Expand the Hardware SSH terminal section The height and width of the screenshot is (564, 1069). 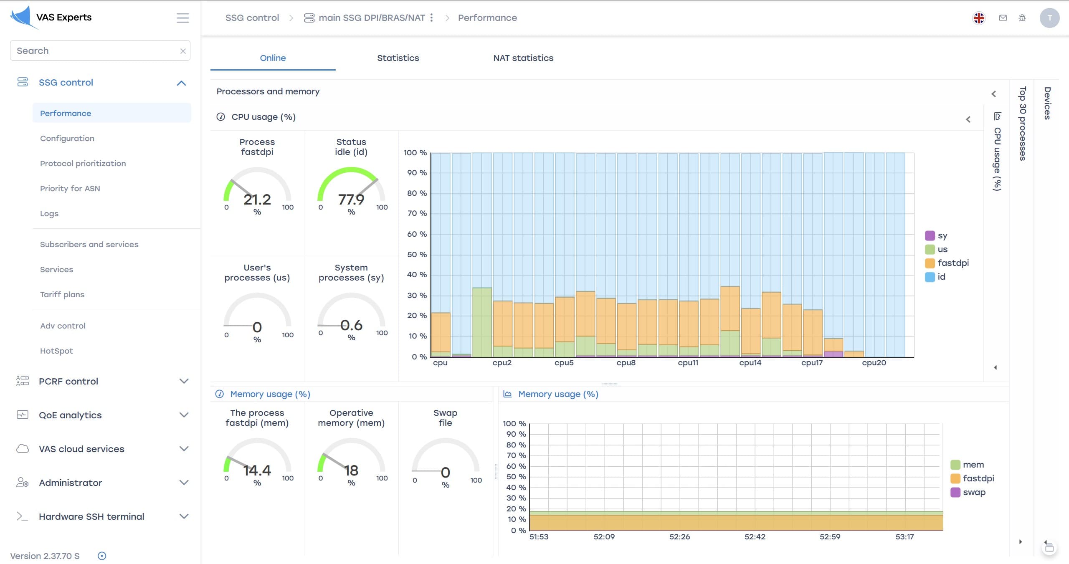click(x=184, y=516)
